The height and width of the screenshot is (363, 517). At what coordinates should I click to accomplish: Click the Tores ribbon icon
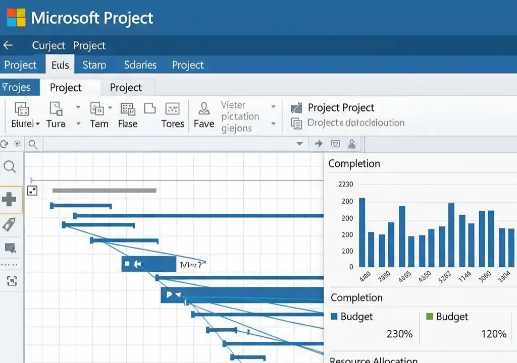[173, 109]
